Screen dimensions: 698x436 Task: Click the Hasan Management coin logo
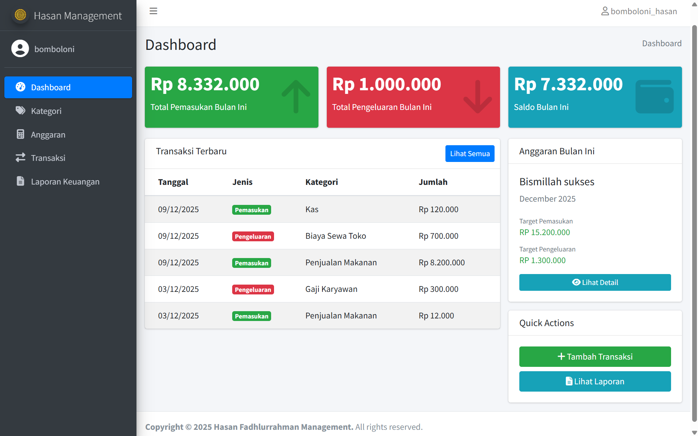click(x=20, y=15)
